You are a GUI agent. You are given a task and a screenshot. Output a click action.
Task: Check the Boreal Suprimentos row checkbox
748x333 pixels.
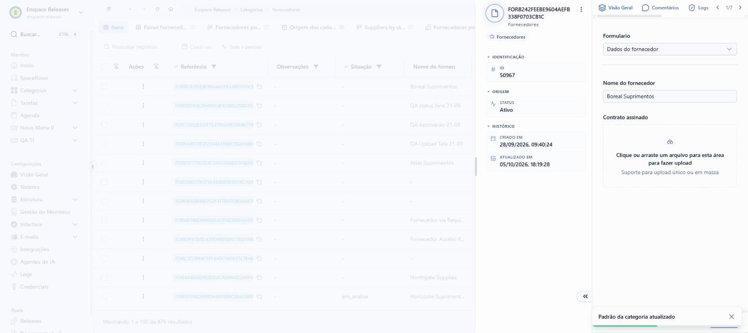(104, 87)
